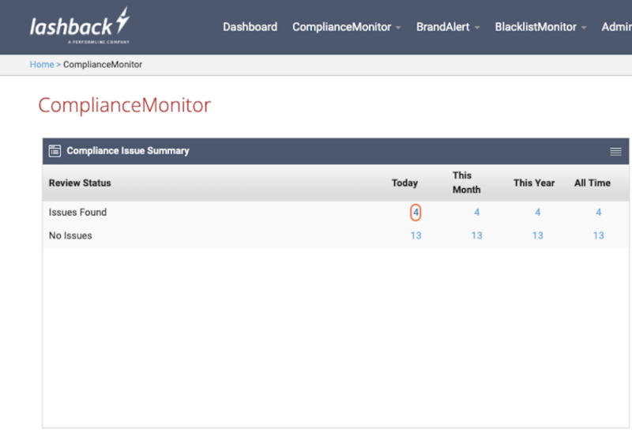Viewport: 632px width, 433px height.
Task: Select No Issues count for This Year
Action: click(x=537, y=235)
